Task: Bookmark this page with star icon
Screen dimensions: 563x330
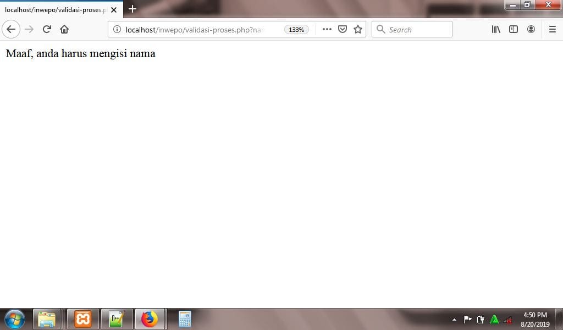Action: (358, 30)
